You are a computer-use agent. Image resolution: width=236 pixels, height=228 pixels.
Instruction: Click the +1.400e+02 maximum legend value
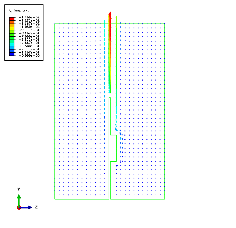(x=29, y=17)
